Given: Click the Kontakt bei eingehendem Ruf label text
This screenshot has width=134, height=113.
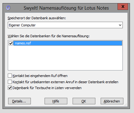Looking at the screenshot, I should click(x=40, y=76).
